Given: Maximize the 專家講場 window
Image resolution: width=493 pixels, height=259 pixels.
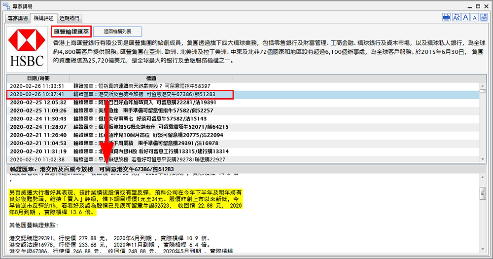Looking at the screenshot, I should pos(478,6).
